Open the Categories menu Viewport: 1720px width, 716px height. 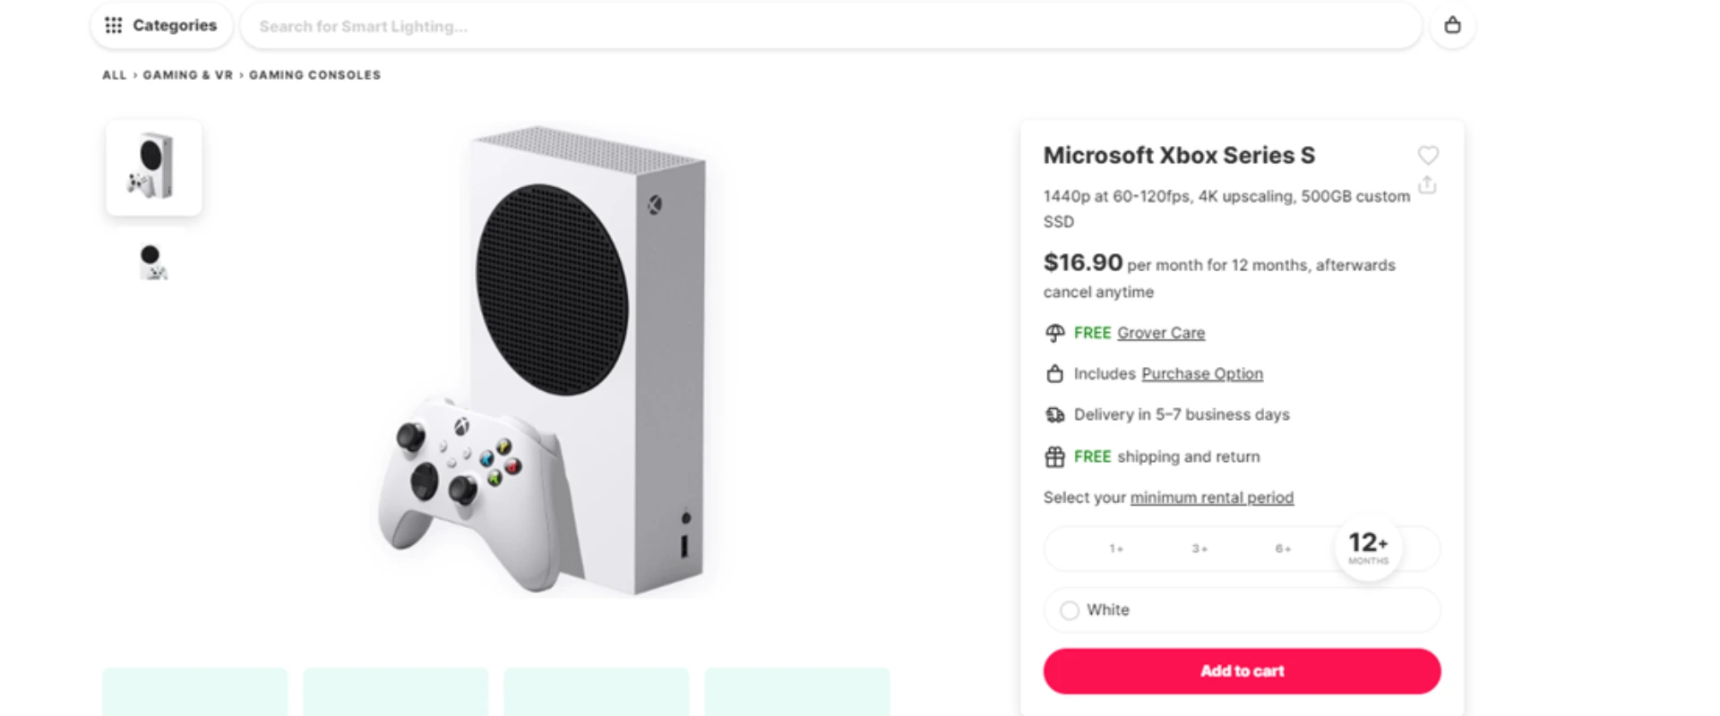(174, 25)
